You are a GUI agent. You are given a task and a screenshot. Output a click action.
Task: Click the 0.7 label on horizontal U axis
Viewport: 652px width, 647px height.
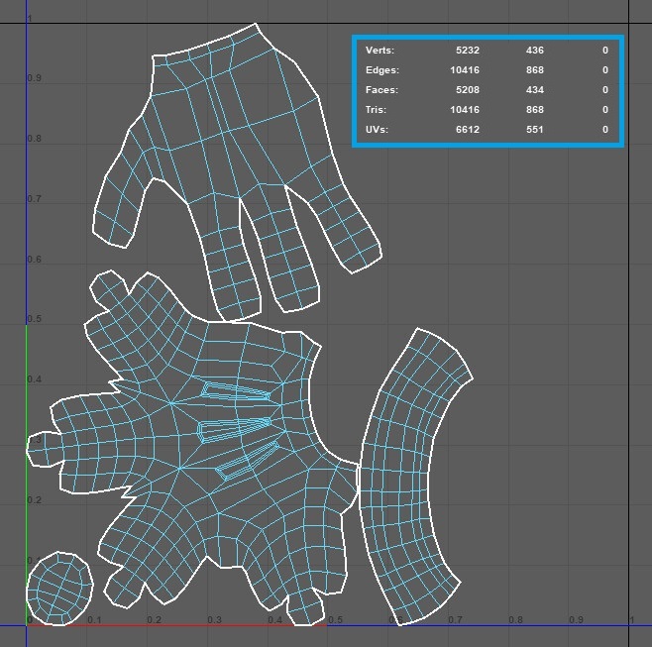pos(456,619)
